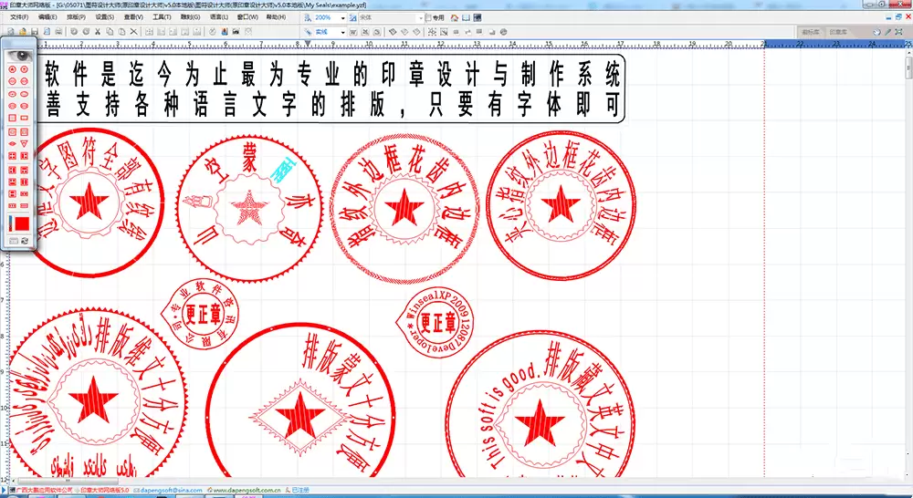Select the square seal template icon

tap(12, 118)
